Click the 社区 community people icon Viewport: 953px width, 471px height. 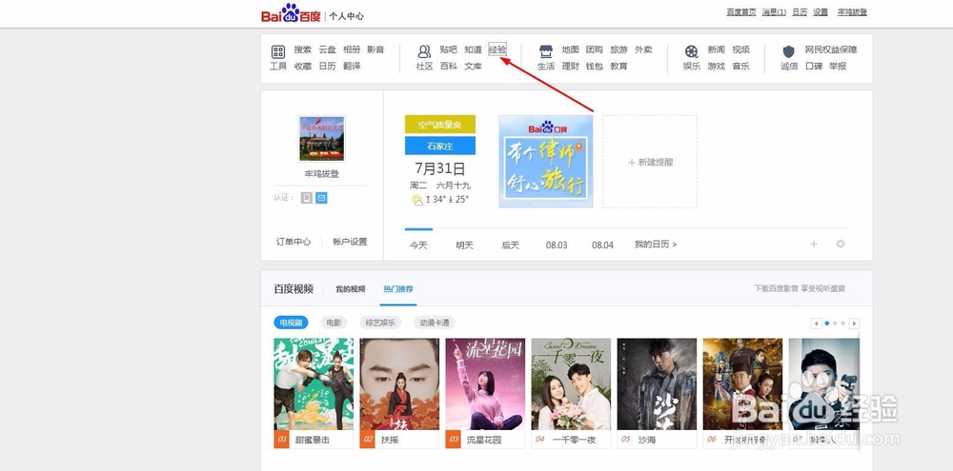click(x=424, y=51)
